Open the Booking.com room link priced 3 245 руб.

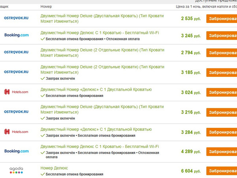[x=100, y=32]
